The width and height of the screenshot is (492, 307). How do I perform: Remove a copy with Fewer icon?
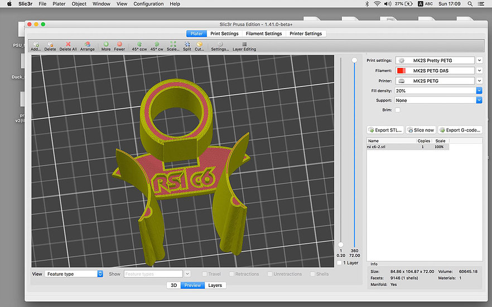119,44
